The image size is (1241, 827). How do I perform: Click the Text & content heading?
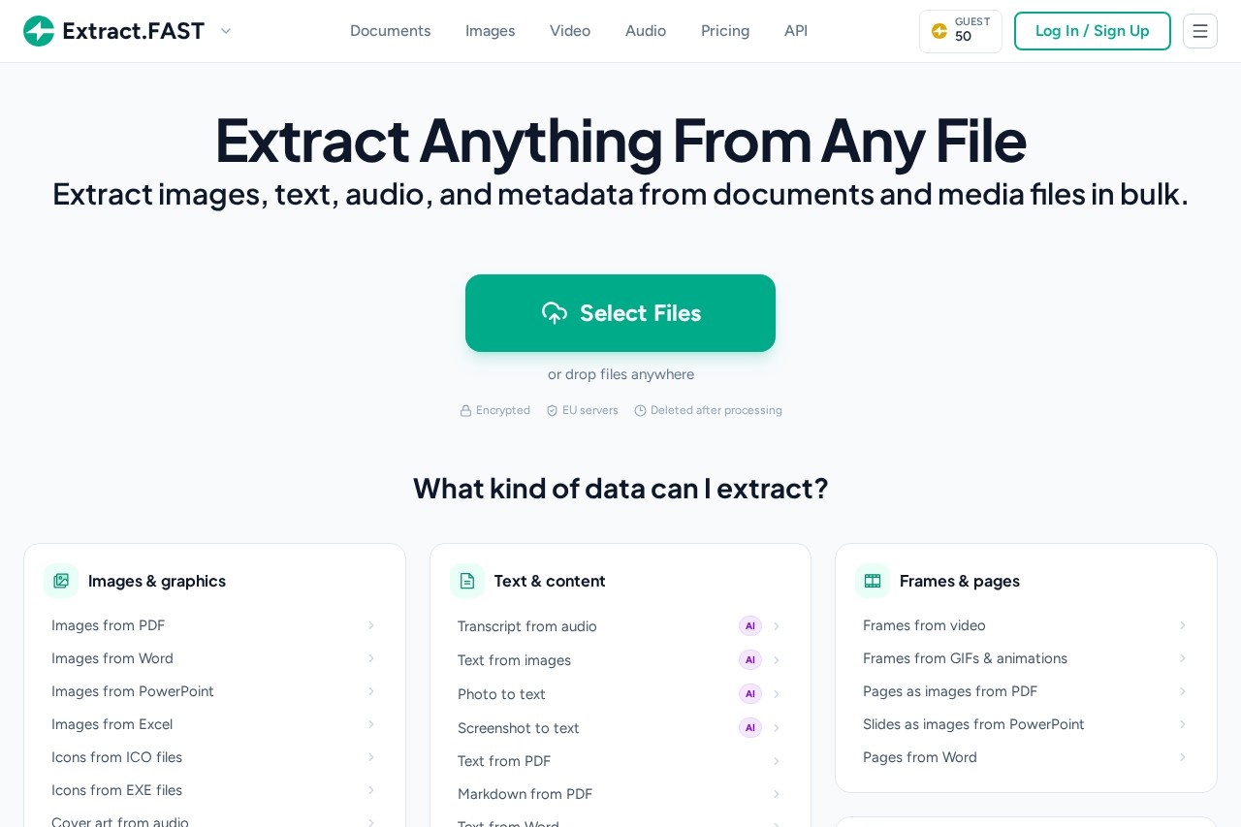point(550,581)
